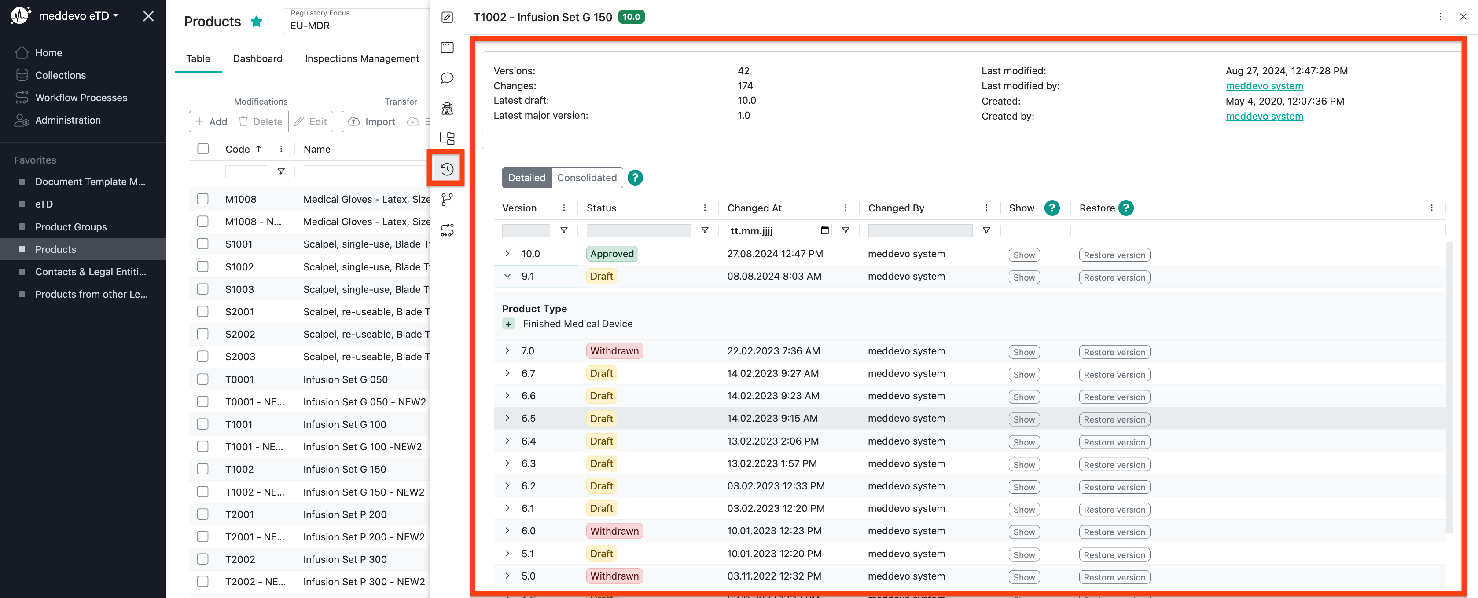Viewport: 1478px width, 598px height.
Task: Click the Changed By filter funnel icon
Action: (986, 230)
